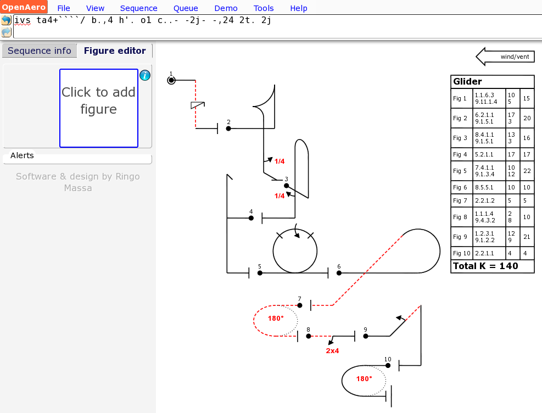Select figure 2 start dot
Viewport: 542px width, 413px height.
[x=228, y=129]
